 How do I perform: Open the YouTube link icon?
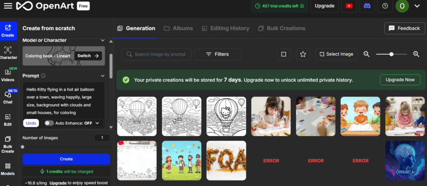[x=349, y=6]
